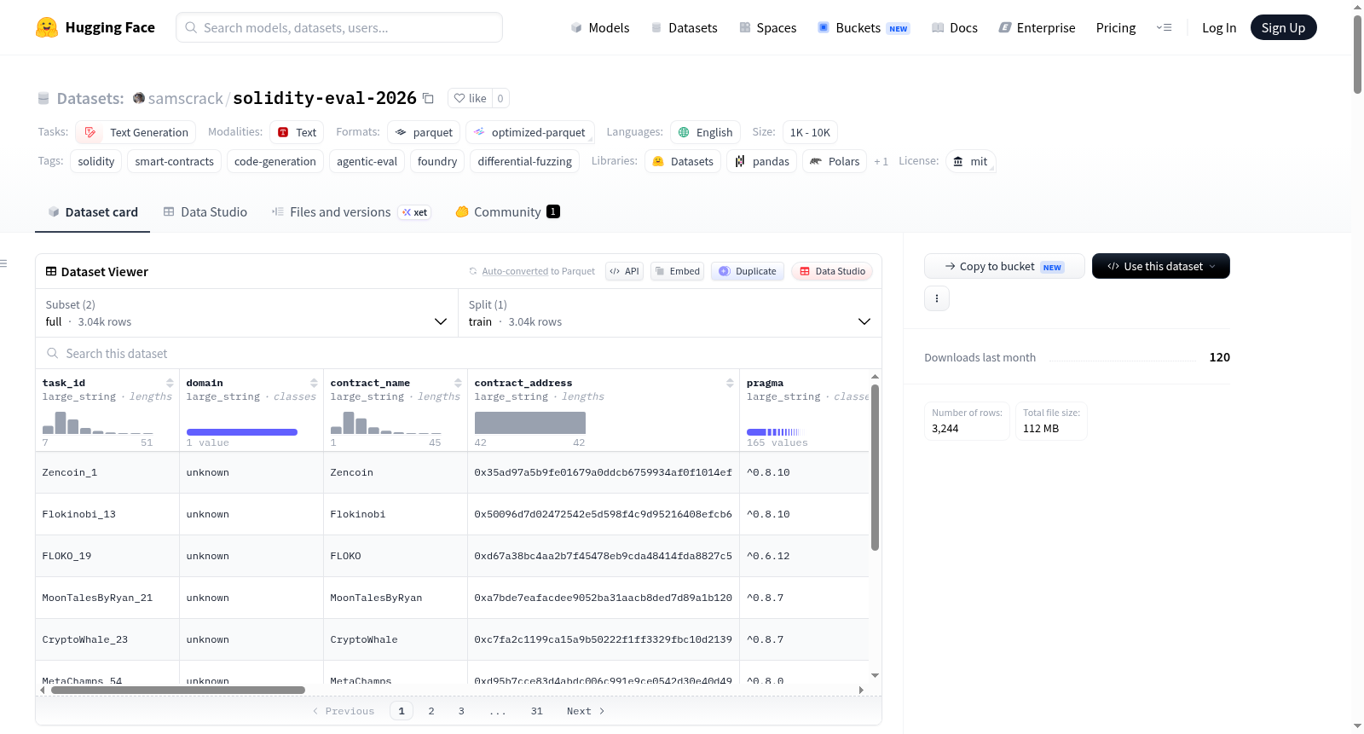The width and height of the screenshot is (1364, 734).
Task: Click the Sign Up button
Action: pyautogui.click(x=1283, y=27)
